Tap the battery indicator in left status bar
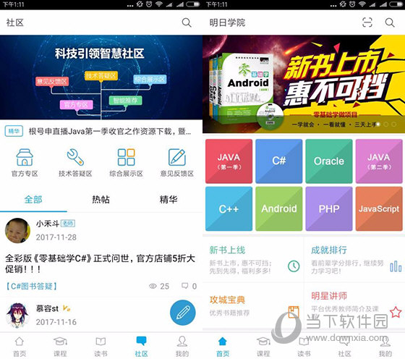 point(193,4)
